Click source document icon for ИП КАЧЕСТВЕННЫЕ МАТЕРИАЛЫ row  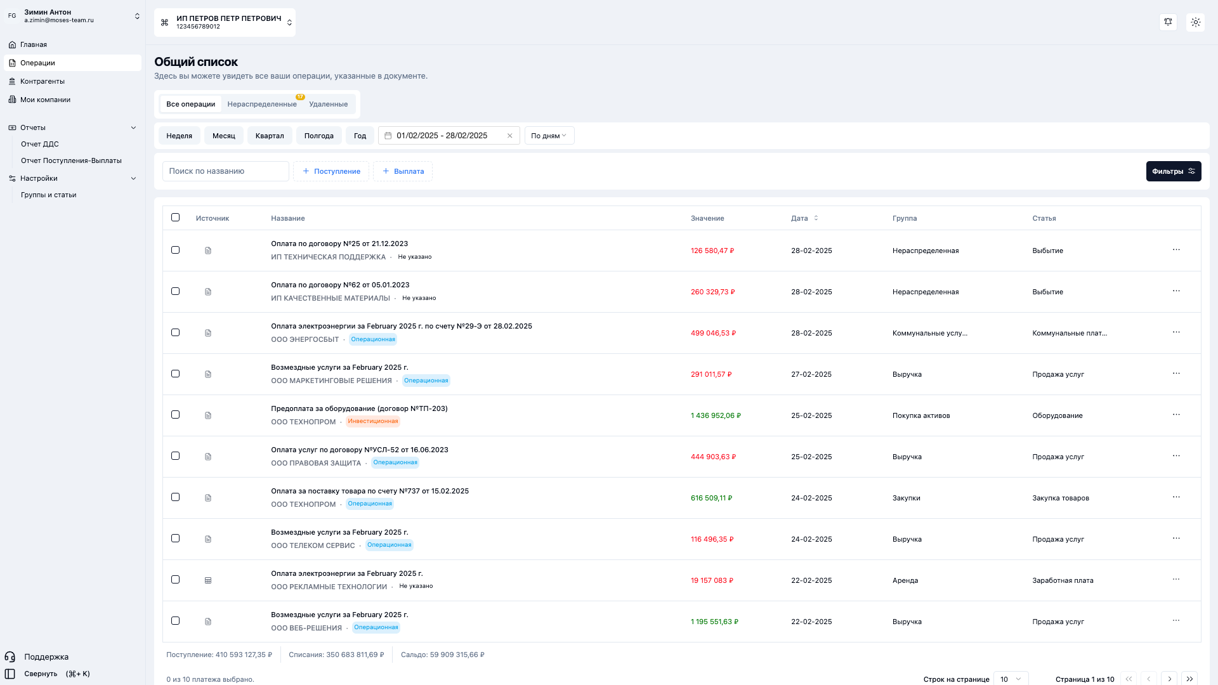(208, 292)
